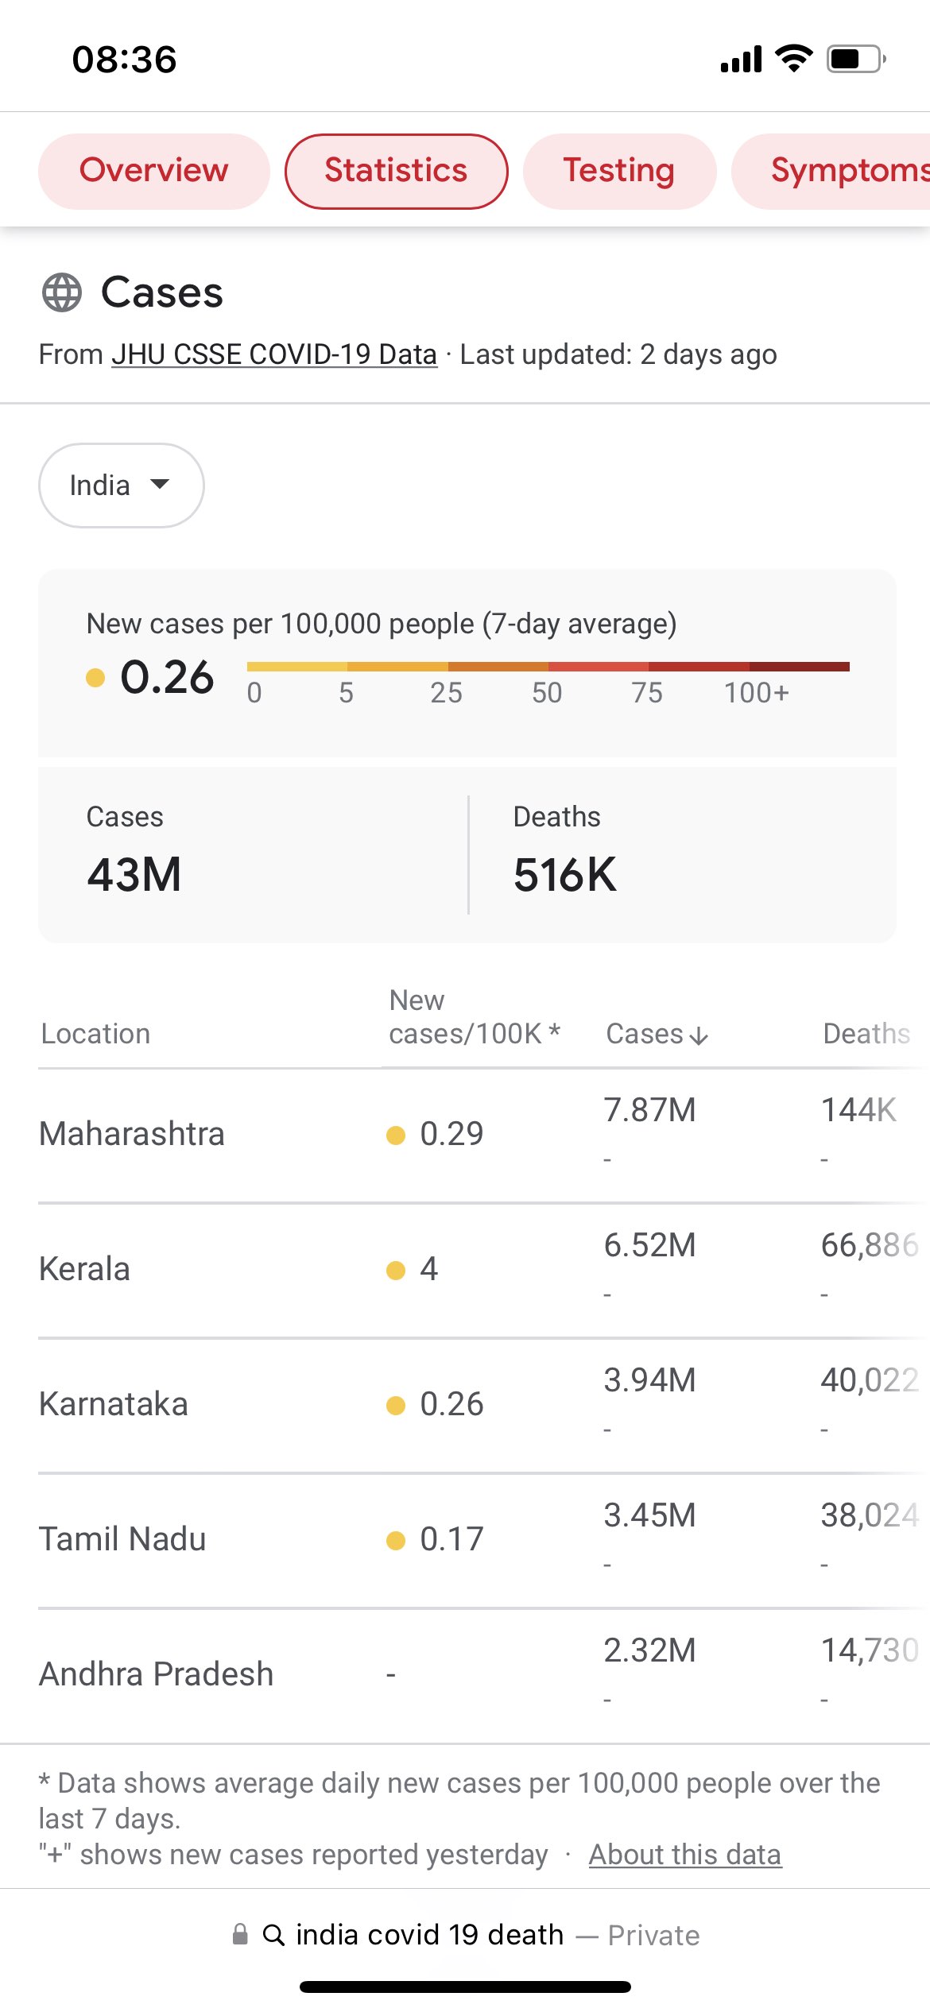Tap the address bar search text
Screen dimensions: 930x2012
[x=429, y=1935]
